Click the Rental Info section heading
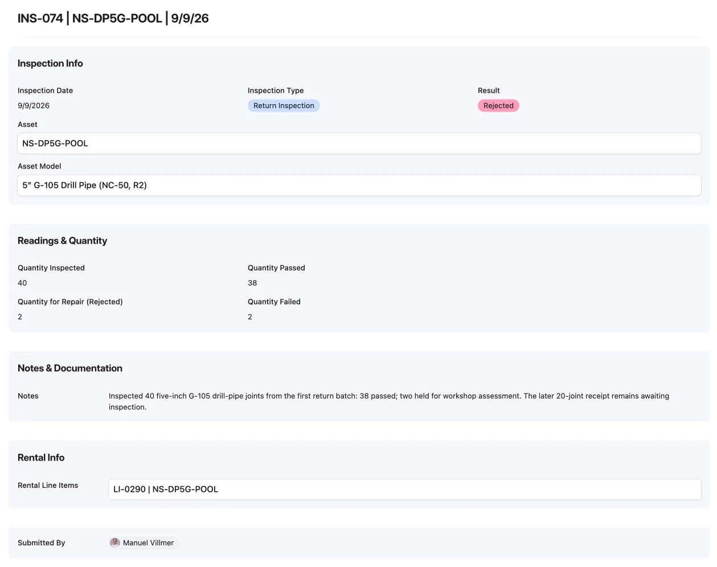 [41, 458]
